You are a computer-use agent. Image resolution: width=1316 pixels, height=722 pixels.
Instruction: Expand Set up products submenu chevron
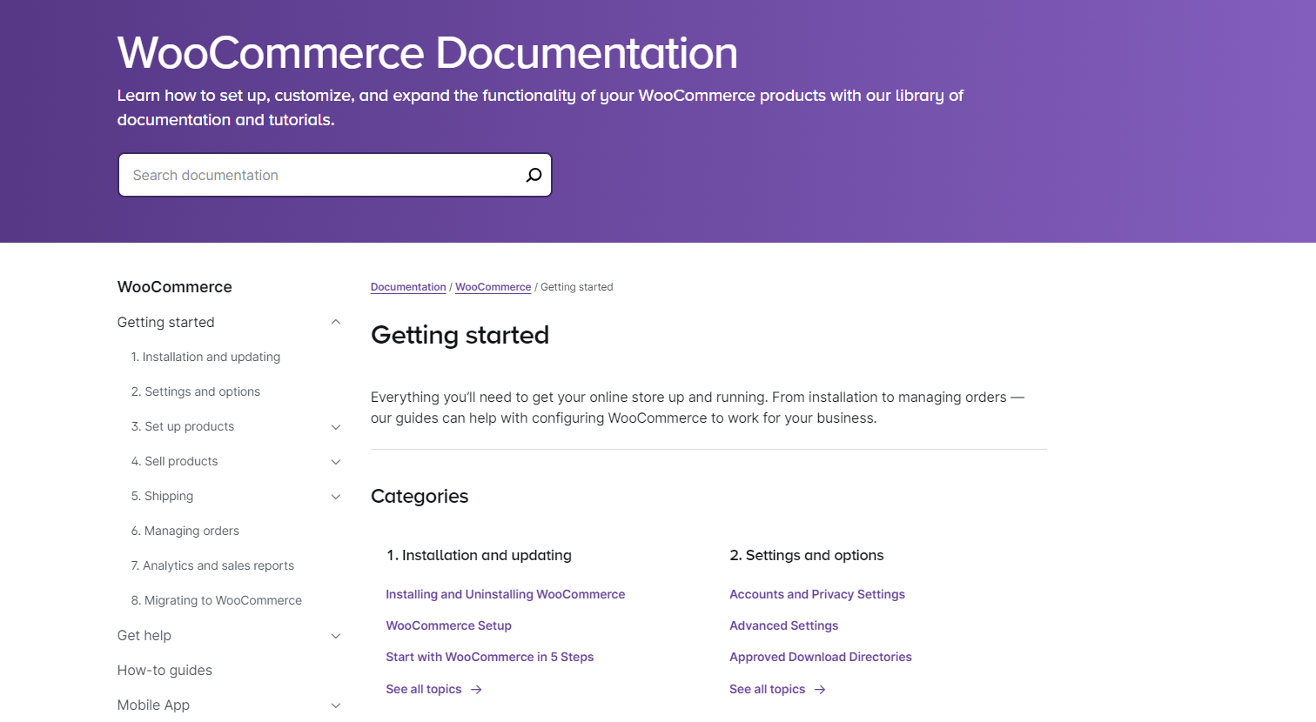point(336,427)
